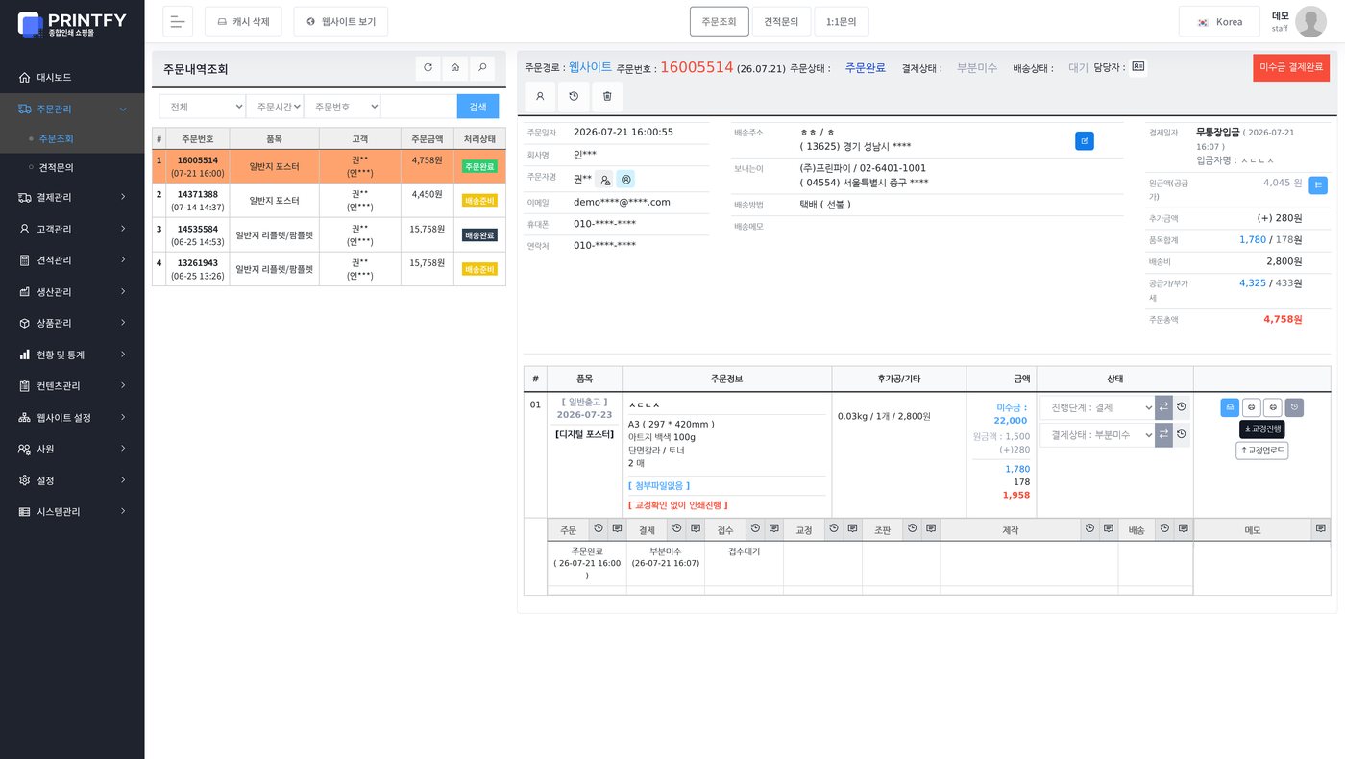Image resolution: width=1345 pixels, height=759 pixels.
Task: Toggle the sidebar hamburger menu button
Action: 178,21
